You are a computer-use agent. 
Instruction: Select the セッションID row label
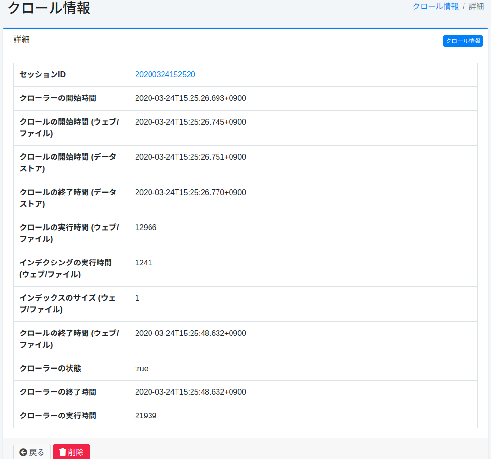tap(42, 74)
